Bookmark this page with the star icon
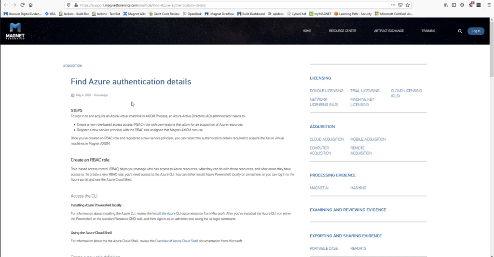 click(408, 5)
